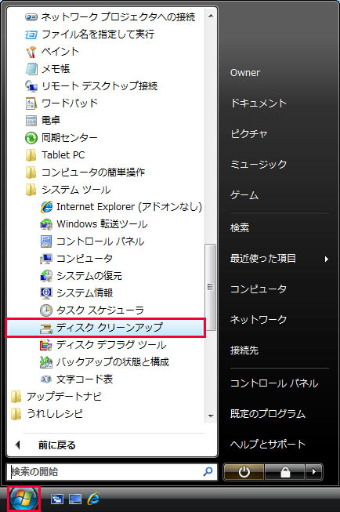Viewport: 340px width, 512px height.
Task: Open ペイント from the program list
Action: click(52, 51)
